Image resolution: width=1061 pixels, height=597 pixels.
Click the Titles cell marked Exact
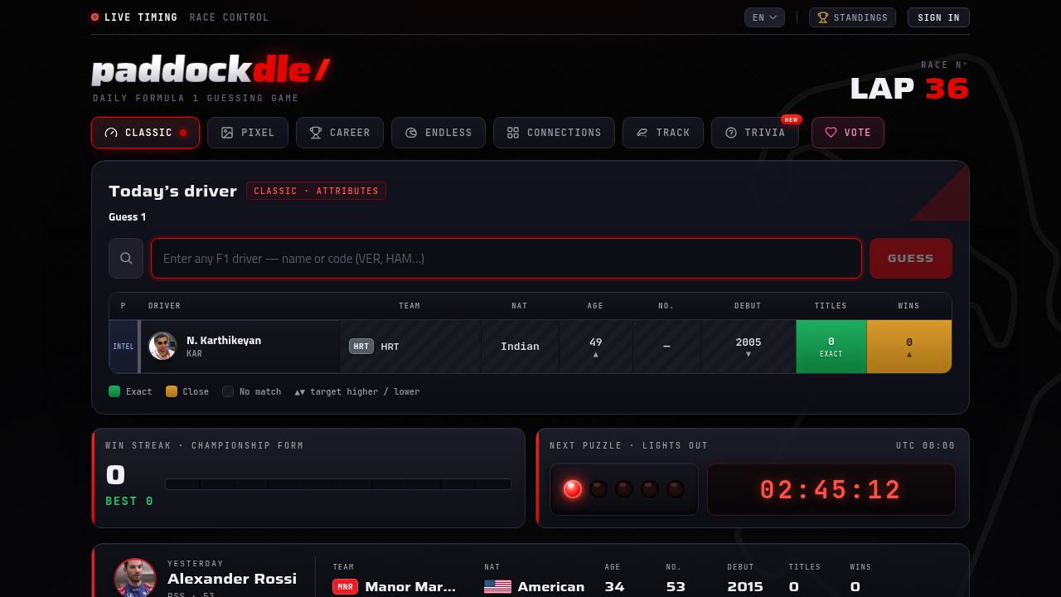tap(831, 347)
